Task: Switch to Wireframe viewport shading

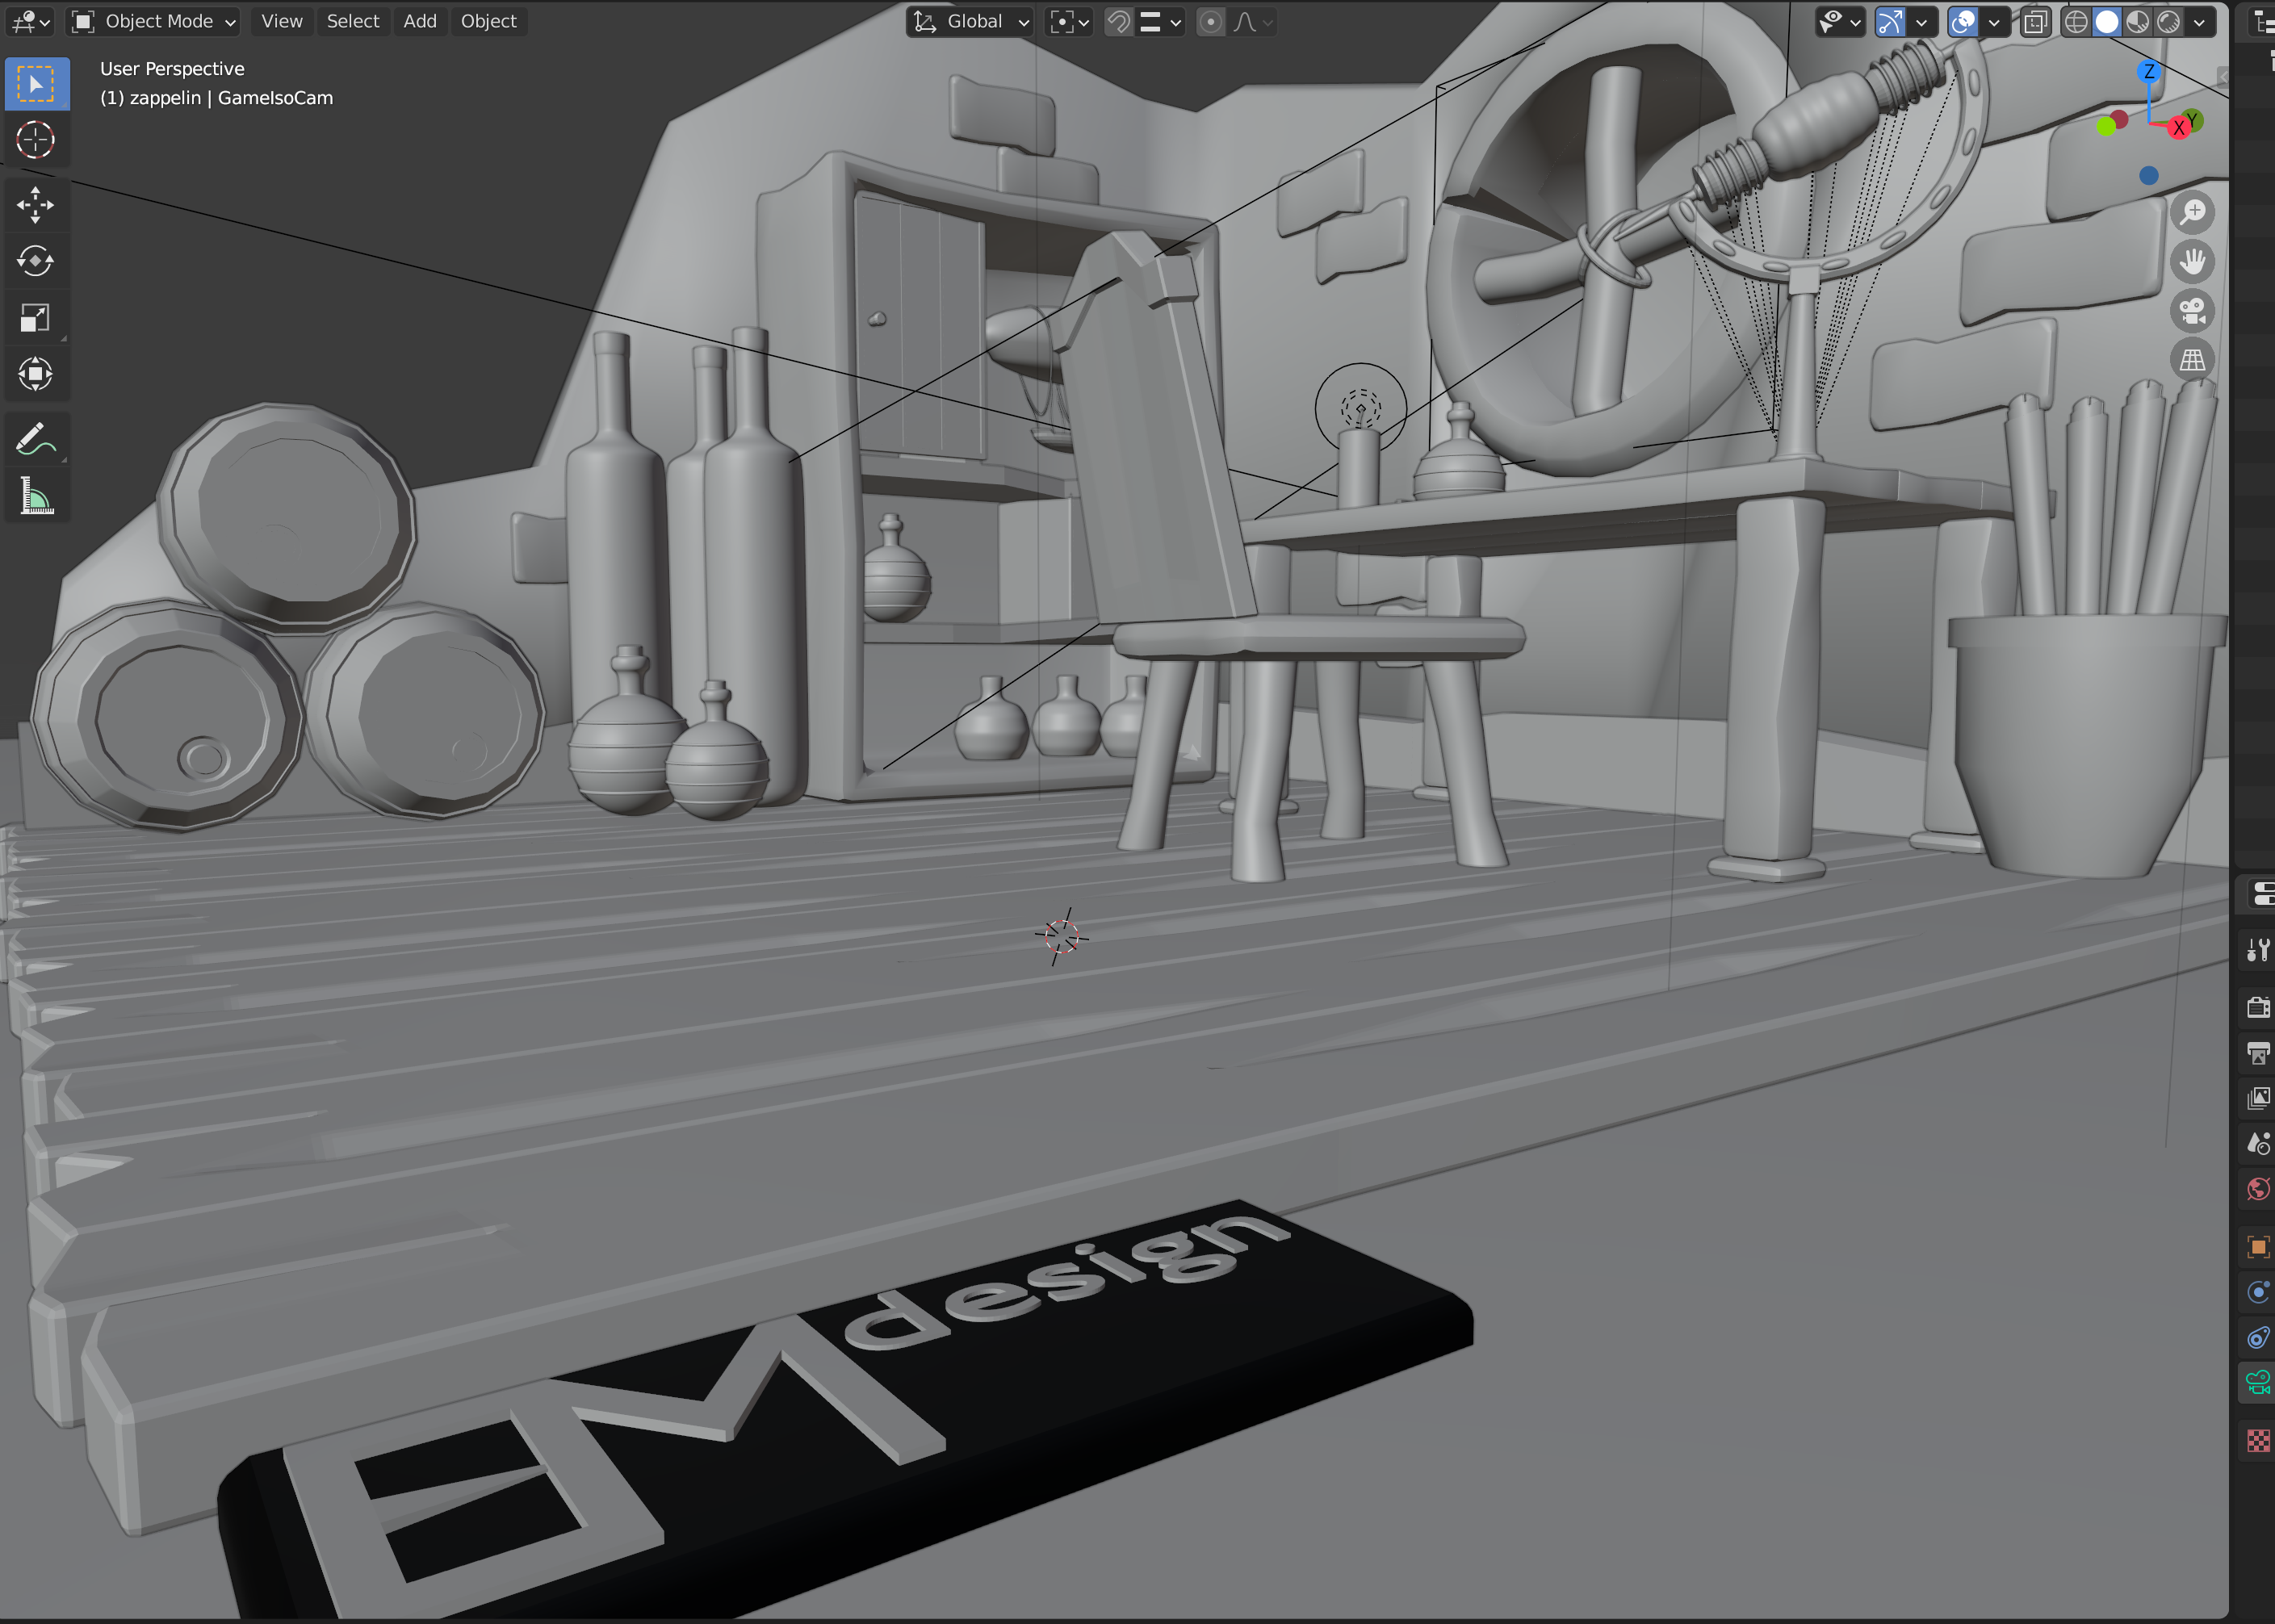Action: [x=2076, y=22]
